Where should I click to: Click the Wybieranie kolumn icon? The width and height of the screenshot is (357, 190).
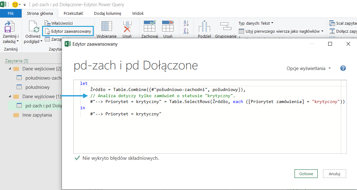(107, 27)
